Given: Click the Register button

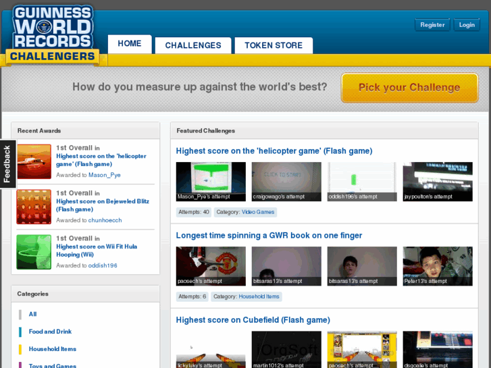Looking at the screenshot, I should [x=432, y=25].
